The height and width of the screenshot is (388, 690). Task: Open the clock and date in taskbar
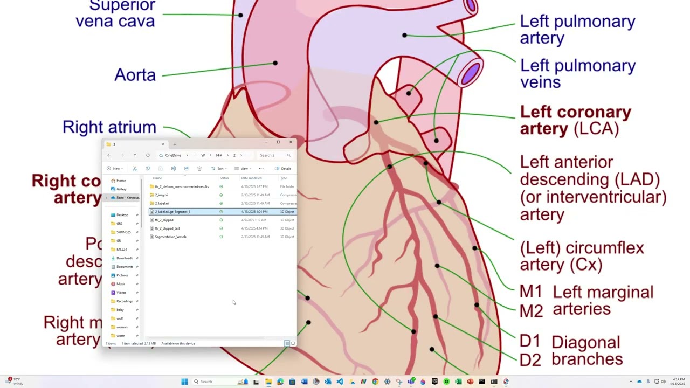point(677,382)
